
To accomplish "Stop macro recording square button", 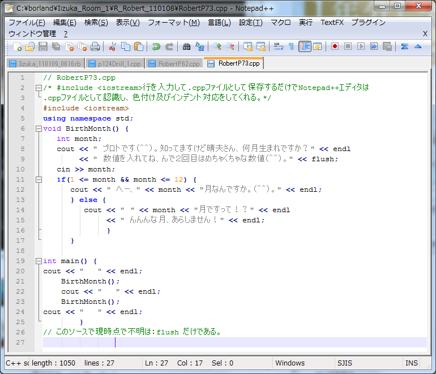I will coord(348,46).
